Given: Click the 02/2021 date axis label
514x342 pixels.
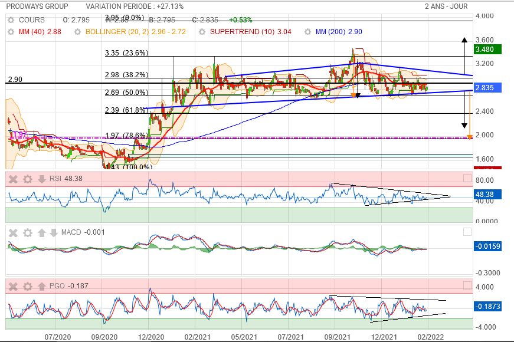Looking at the screenshot, I should [x=197, y=337].
